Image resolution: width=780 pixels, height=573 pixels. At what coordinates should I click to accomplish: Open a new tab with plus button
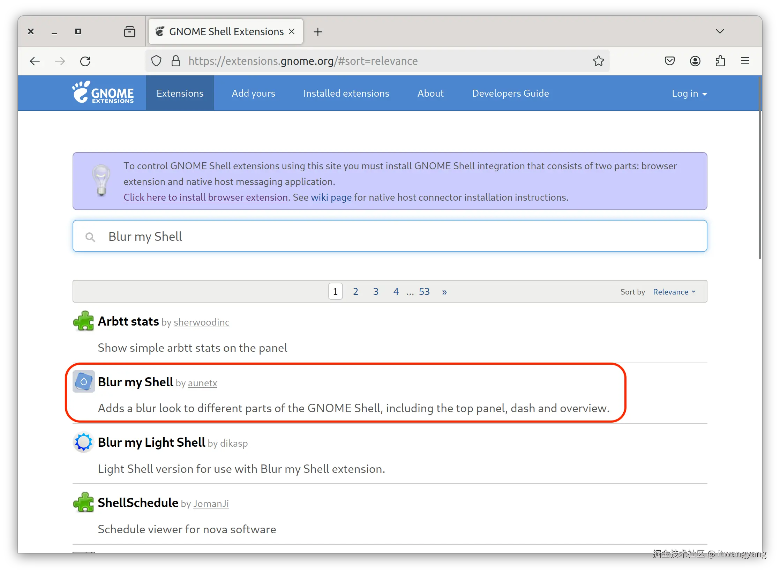click(318, 32)
